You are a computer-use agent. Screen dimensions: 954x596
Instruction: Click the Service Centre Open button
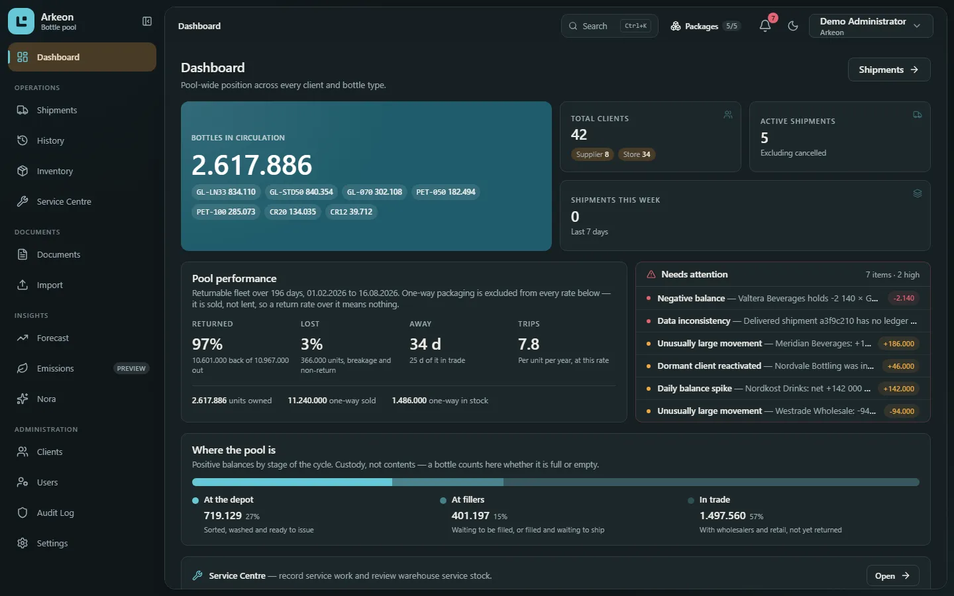892,575
